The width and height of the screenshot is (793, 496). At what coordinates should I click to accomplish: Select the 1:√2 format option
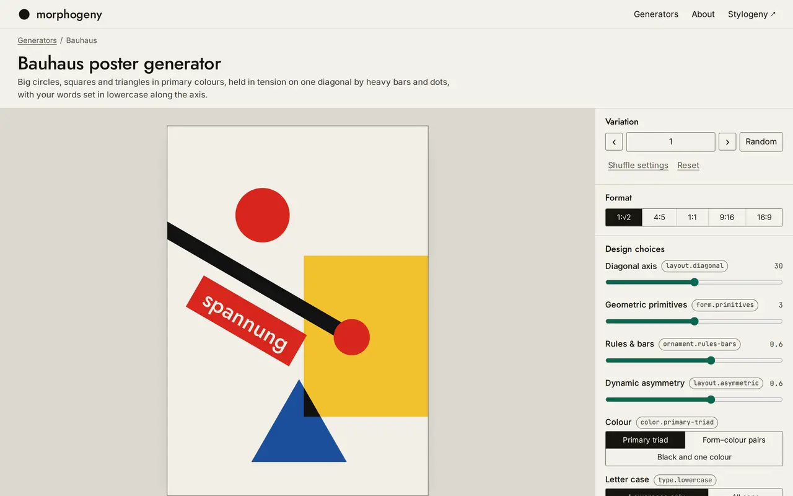pos(624,217)
